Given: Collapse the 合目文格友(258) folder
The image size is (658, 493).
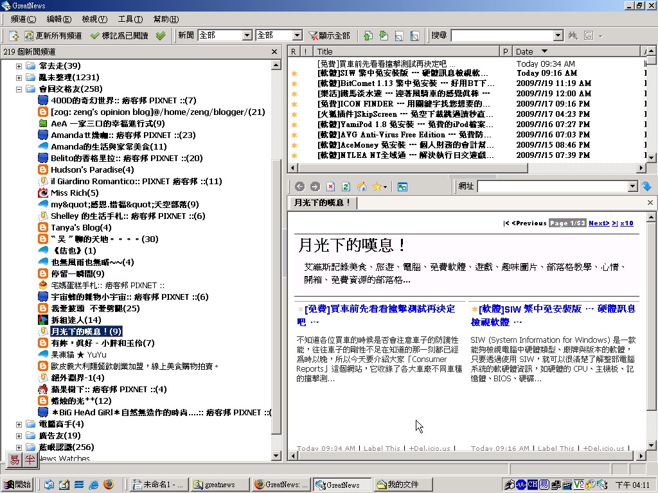Looking at the screenshot, I should click(19, 89).
